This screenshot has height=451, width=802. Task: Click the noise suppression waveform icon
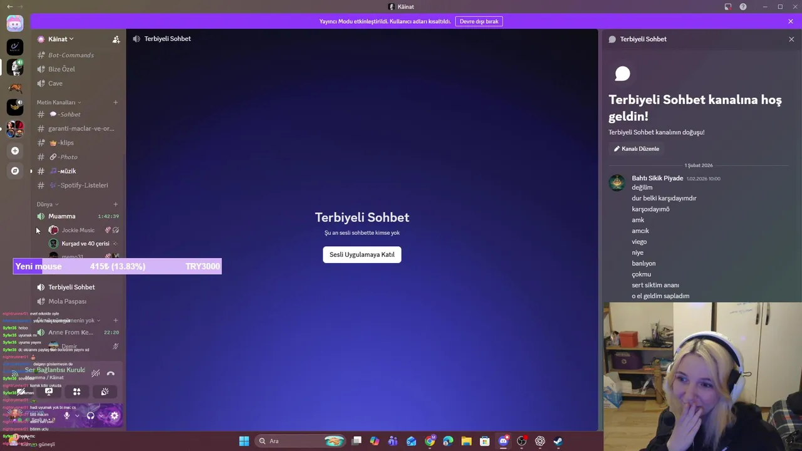pyautogui.click(x=95, y=373)
